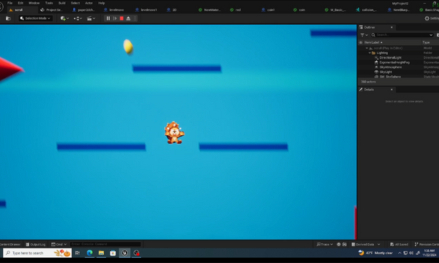Open the Window menu
The height and width of the screenshot is (263, 439).
click(x=34, y=3)
